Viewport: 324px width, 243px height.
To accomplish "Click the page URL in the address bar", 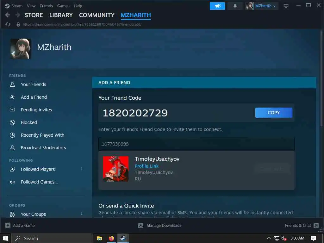I will tap(82, 24).
